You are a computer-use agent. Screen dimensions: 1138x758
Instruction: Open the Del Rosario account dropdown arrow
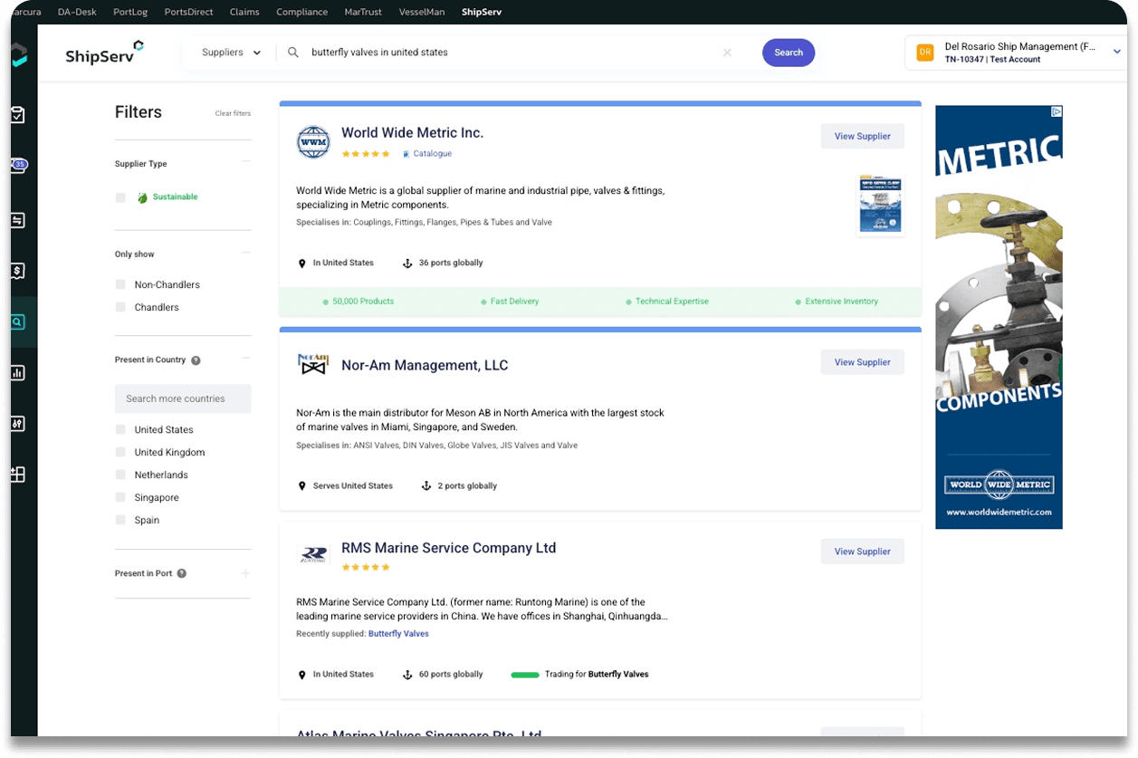tap(1116, 53)
